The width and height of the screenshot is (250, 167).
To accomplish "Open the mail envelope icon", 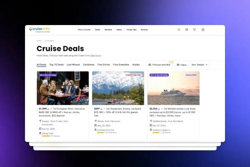I will click(187, 29).
